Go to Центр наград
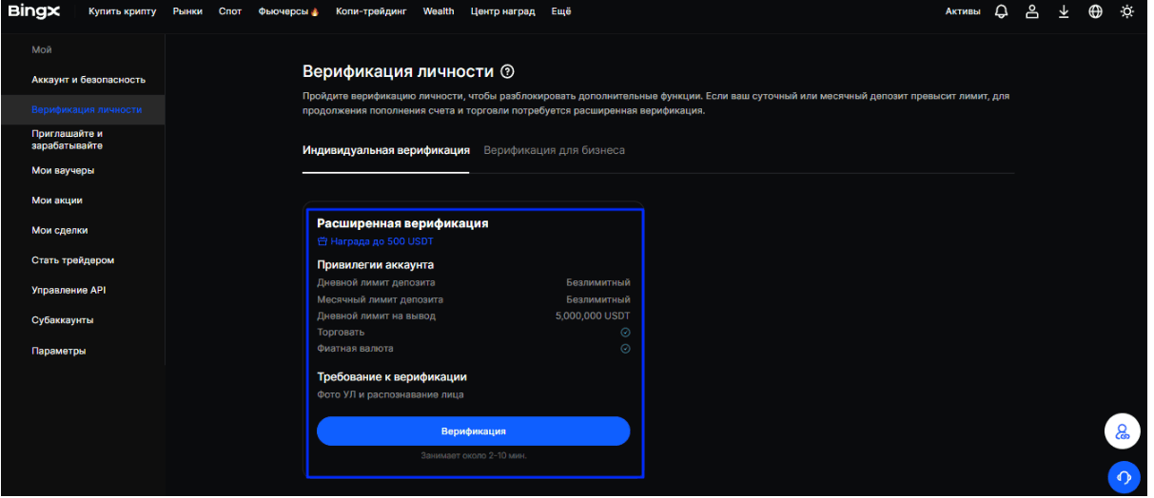 tap(502, 11)
